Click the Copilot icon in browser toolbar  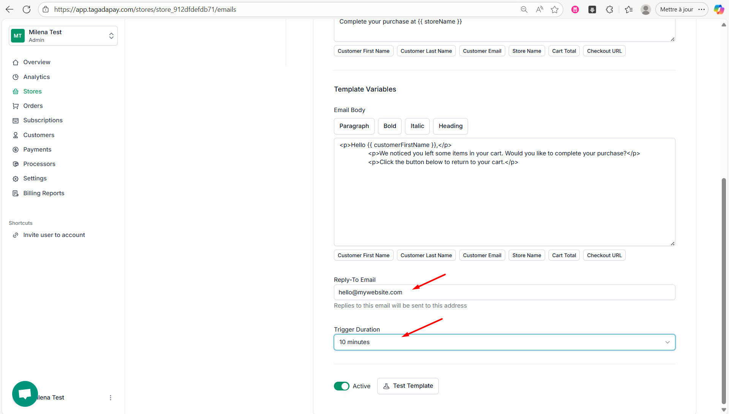(x=718, y=9)
